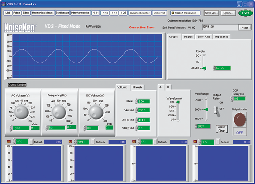Click the Frequency rotary knob
Image resolution: width=255 pixels, height=184 pixels.
tap(59, 112)
